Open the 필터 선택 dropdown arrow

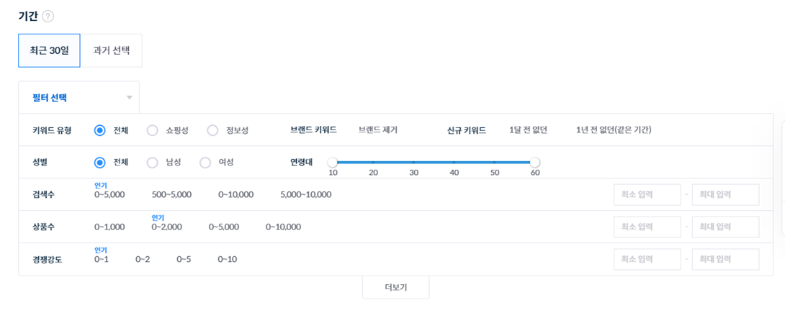click(130, 98)
